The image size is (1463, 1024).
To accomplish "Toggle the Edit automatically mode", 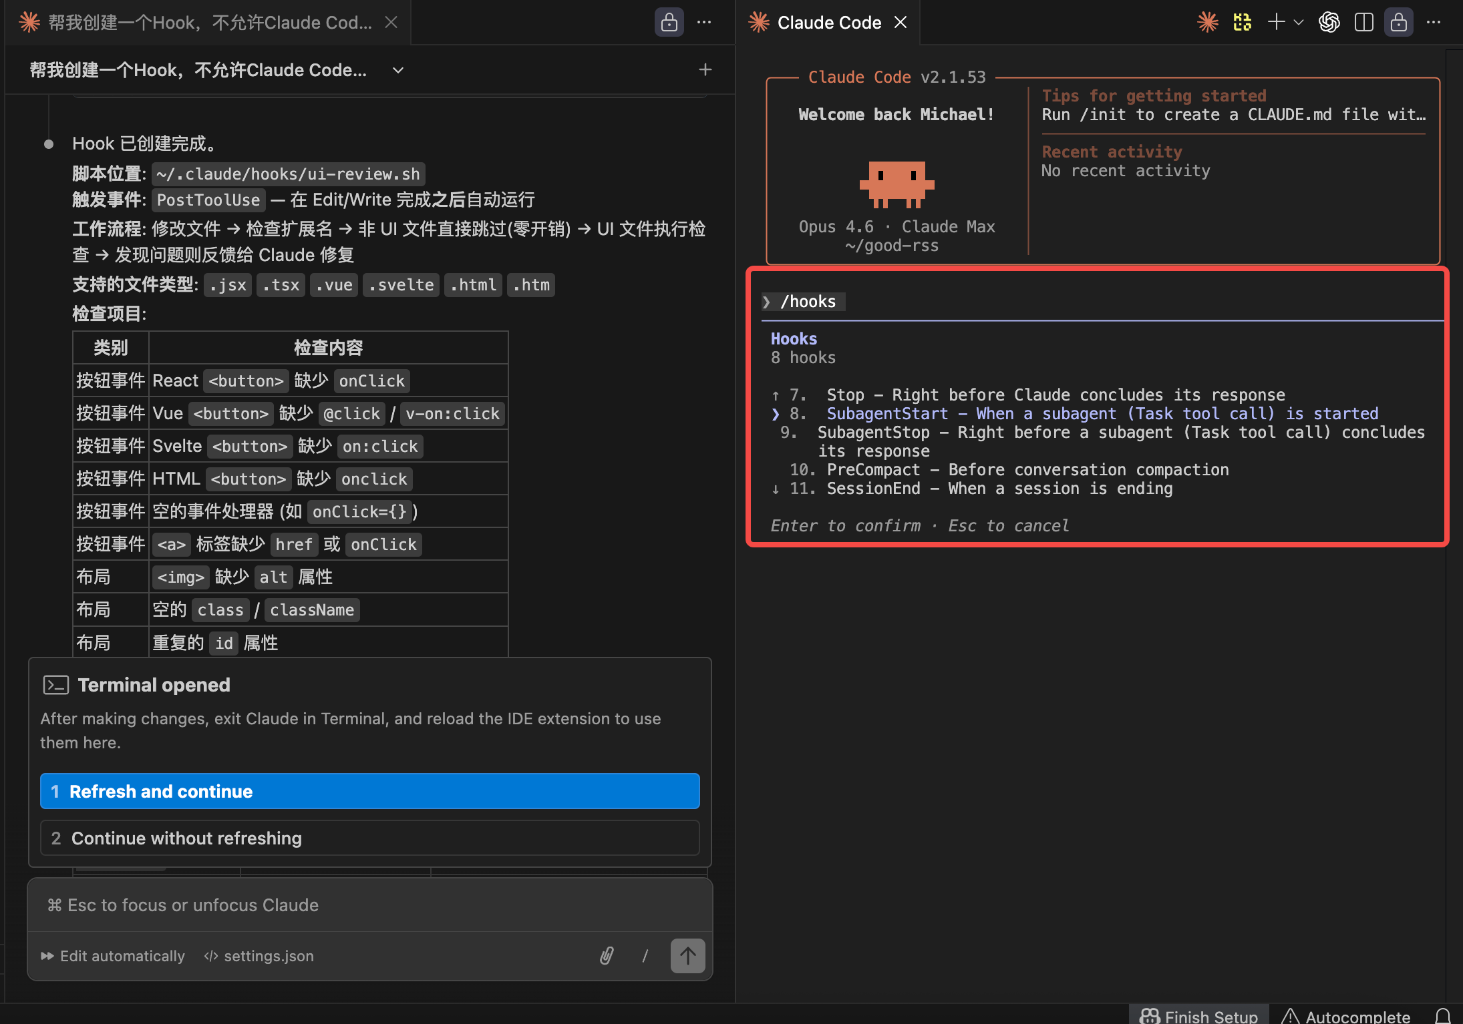I will point(113,956).
